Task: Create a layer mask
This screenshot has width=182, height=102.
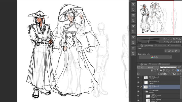Action: click(x=174, y=74)
